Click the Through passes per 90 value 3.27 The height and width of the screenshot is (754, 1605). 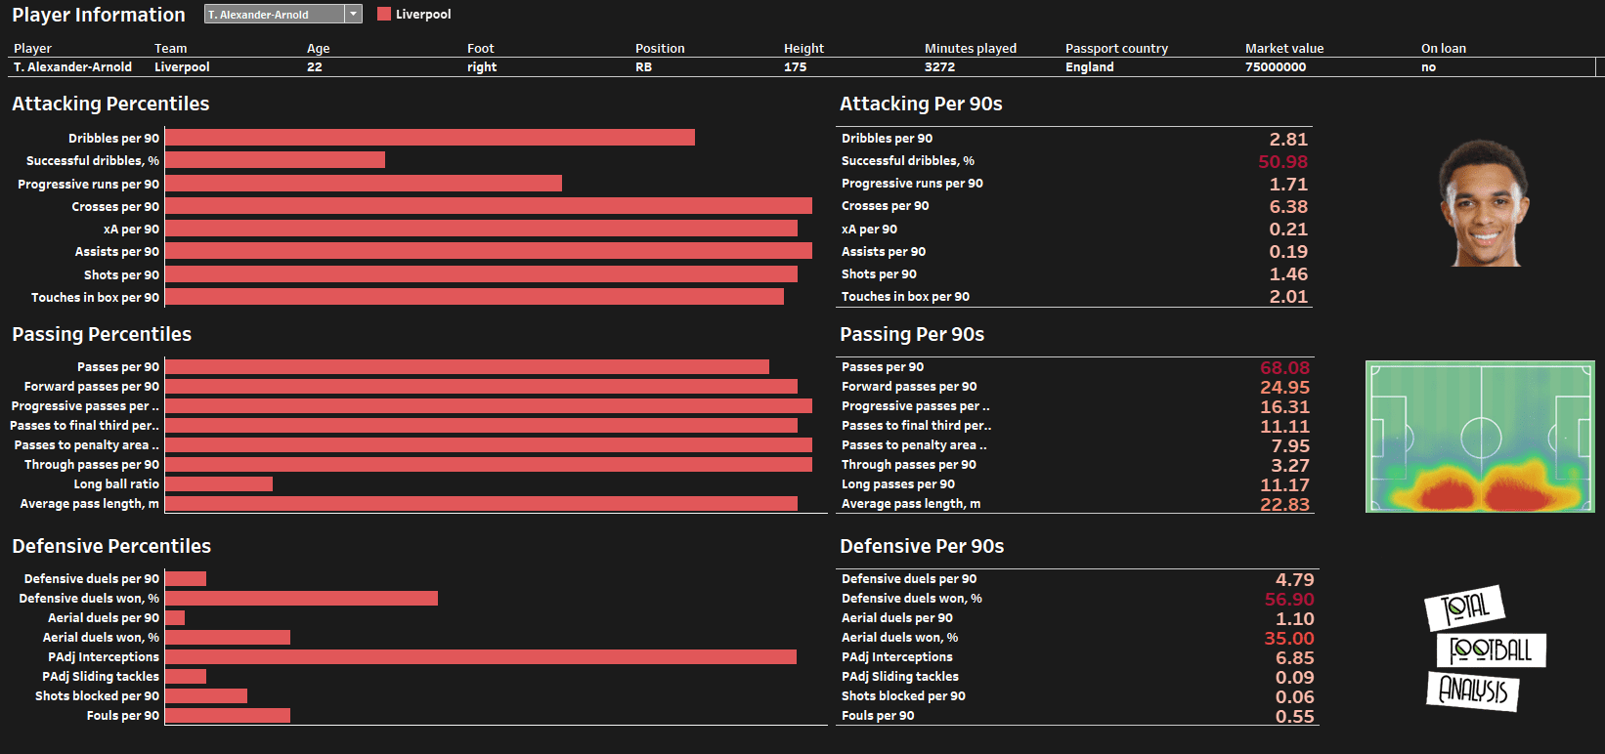coord(1290,465)
